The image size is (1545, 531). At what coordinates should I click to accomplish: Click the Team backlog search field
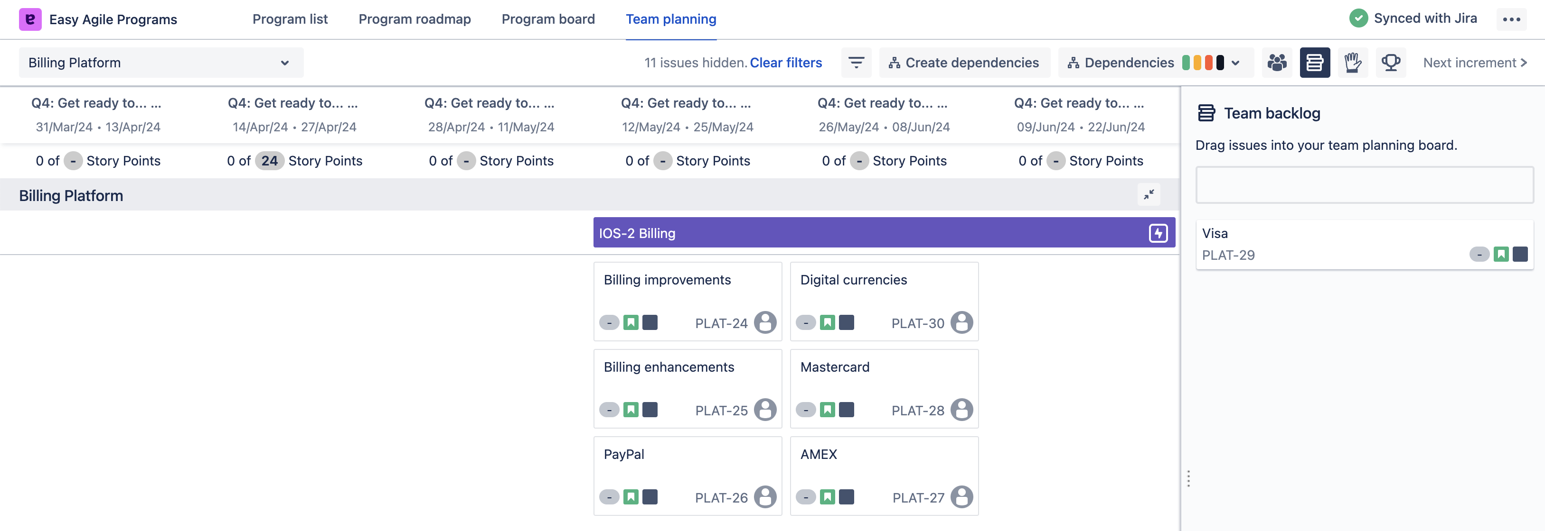point(1364,185)
